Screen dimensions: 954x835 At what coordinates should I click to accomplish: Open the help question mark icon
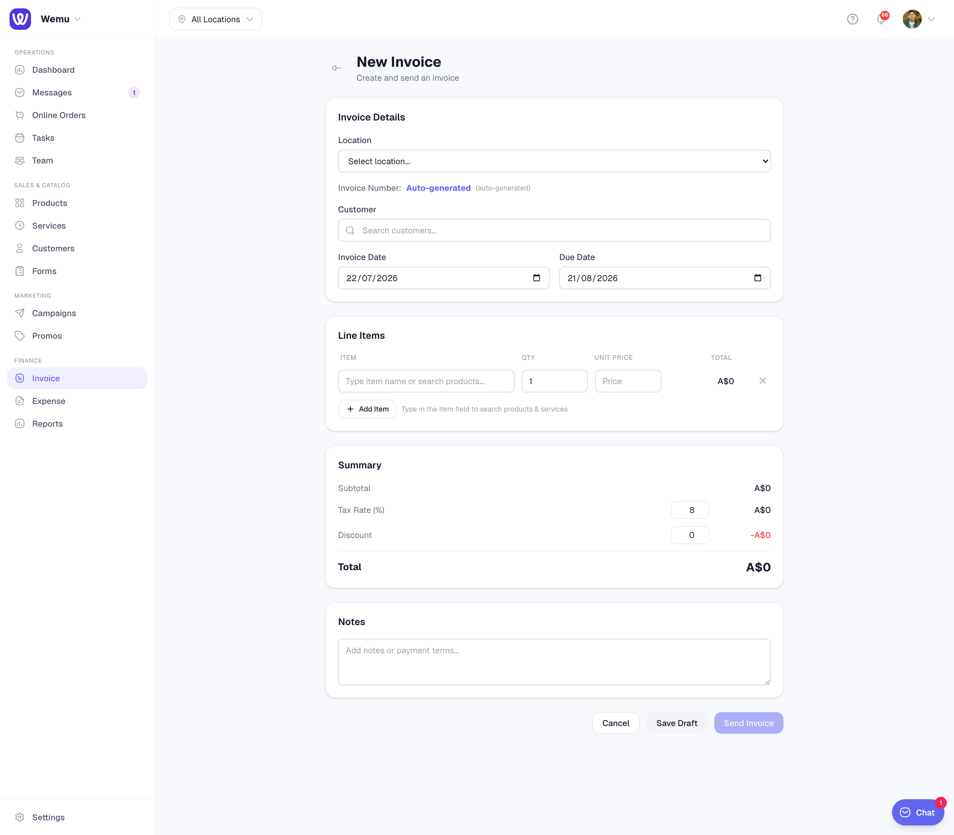pos(853,19)
